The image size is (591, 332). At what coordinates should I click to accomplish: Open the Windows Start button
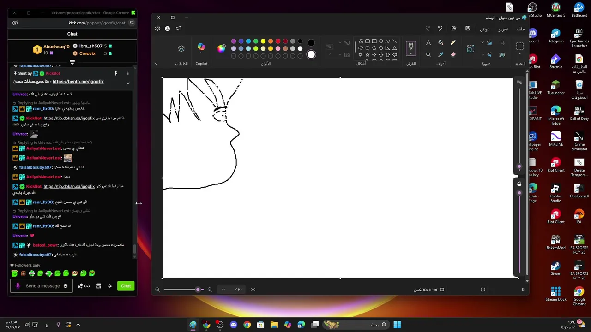[397, 325]
